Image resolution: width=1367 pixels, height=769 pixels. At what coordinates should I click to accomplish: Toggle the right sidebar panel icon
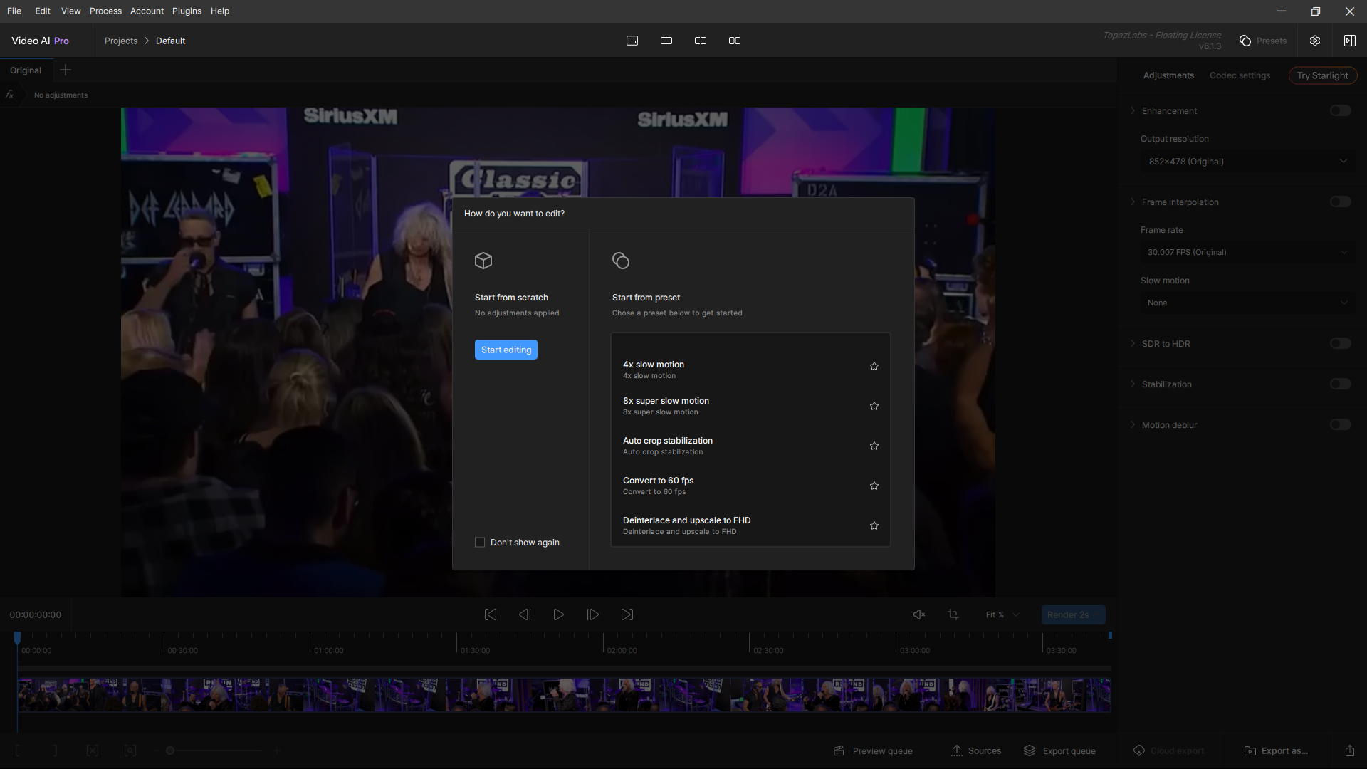click(x=1349, y=41)
